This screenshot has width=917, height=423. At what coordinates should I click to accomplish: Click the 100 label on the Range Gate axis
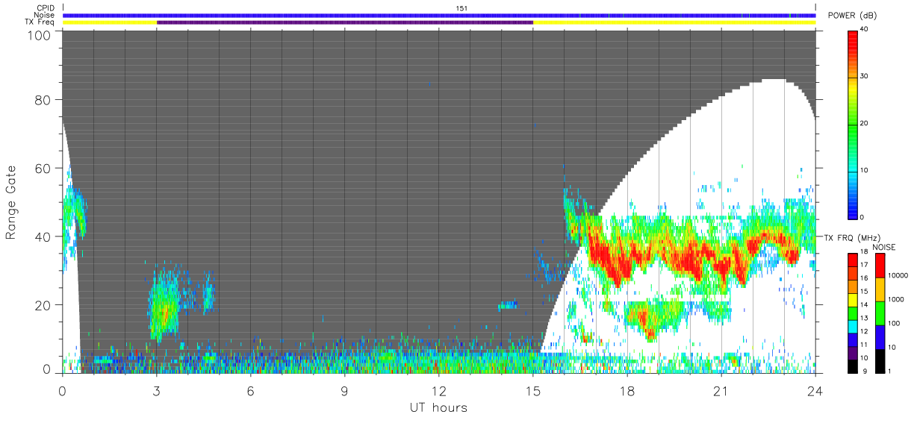pos(40,34)
